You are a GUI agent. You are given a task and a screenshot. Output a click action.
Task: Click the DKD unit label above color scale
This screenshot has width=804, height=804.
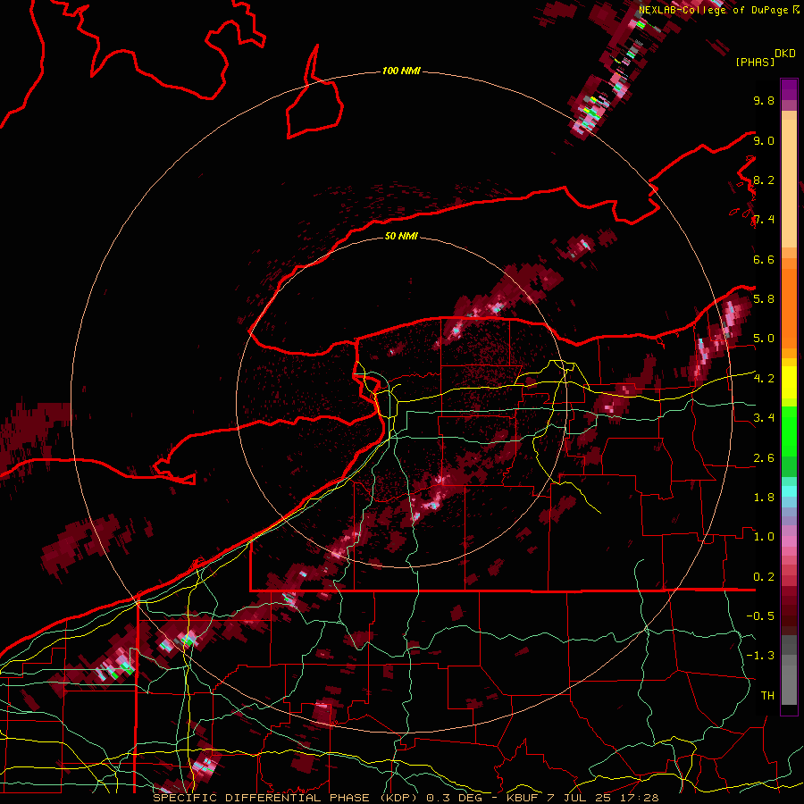[784, 54]
